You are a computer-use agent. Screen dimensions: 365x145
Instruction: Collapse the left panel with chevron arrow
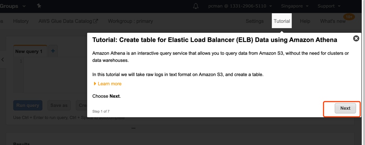pos(3,60)
